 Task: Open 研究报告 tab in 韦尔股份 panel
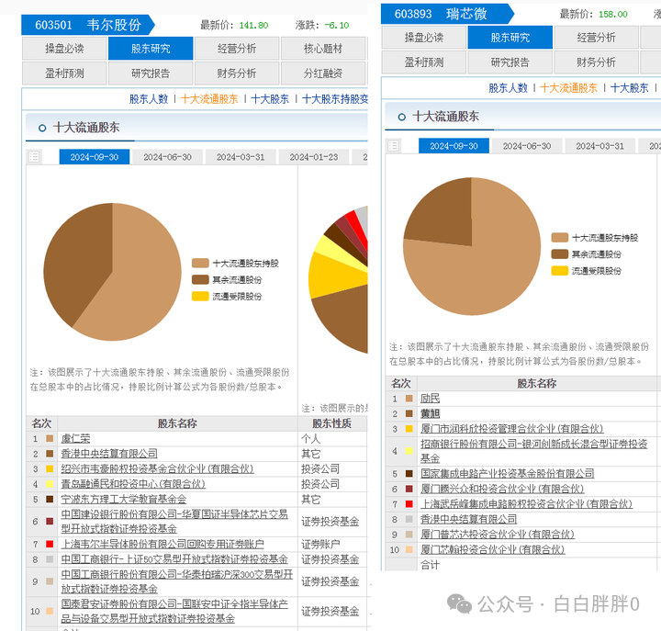[x=151, y=73]
